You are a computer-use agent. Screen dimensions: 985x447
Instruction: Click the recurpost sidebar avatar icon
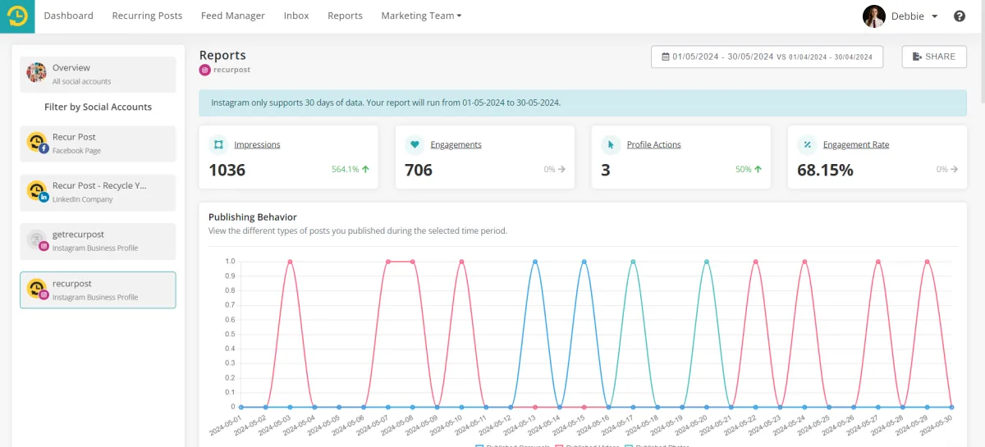37,290
